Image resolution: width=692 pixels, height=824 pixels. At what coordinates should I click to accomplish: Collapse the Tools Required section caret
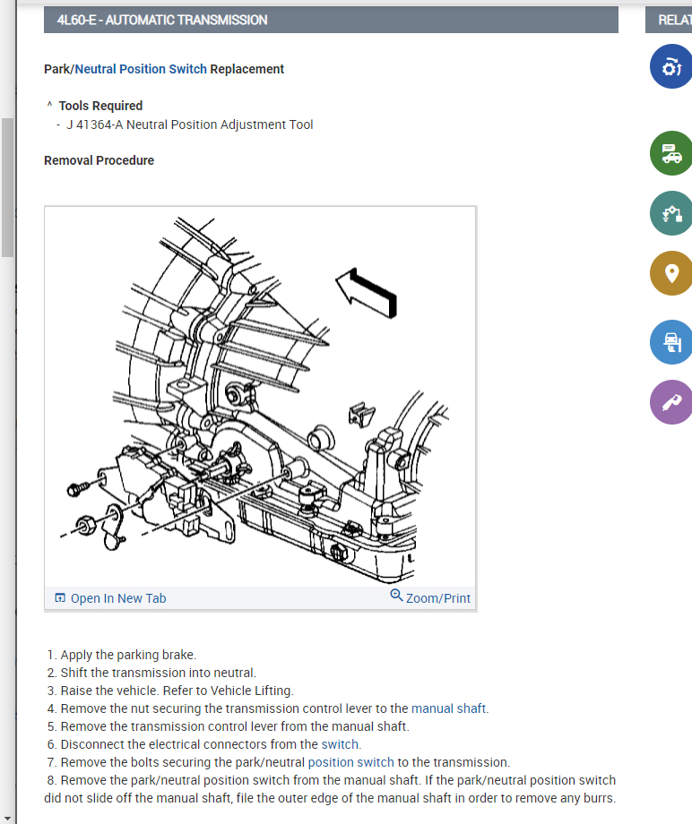coord(49,105)
